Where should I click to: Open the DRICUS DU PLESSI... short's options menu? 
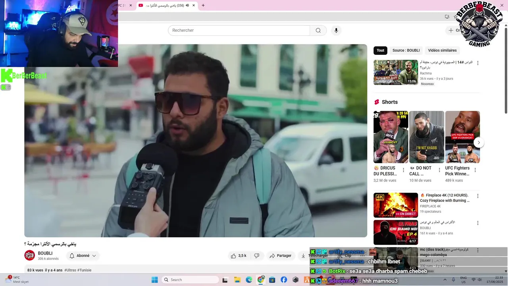click(404, 170)
